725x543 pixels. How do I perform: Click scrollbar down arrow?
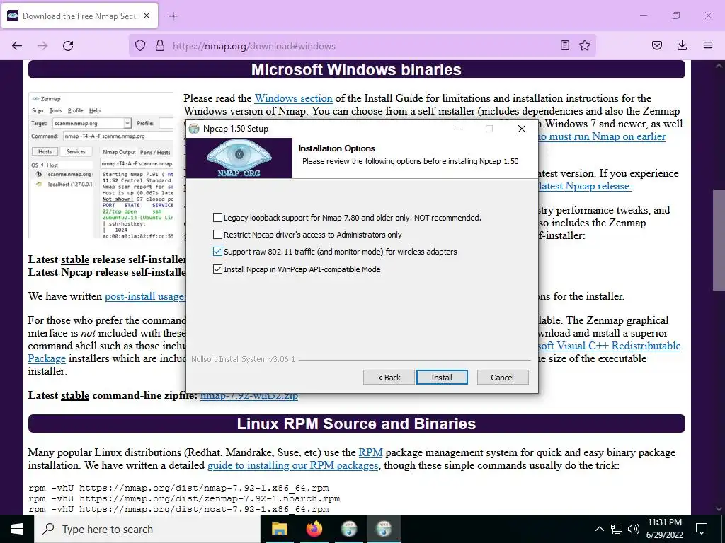(x=719, y=509)
